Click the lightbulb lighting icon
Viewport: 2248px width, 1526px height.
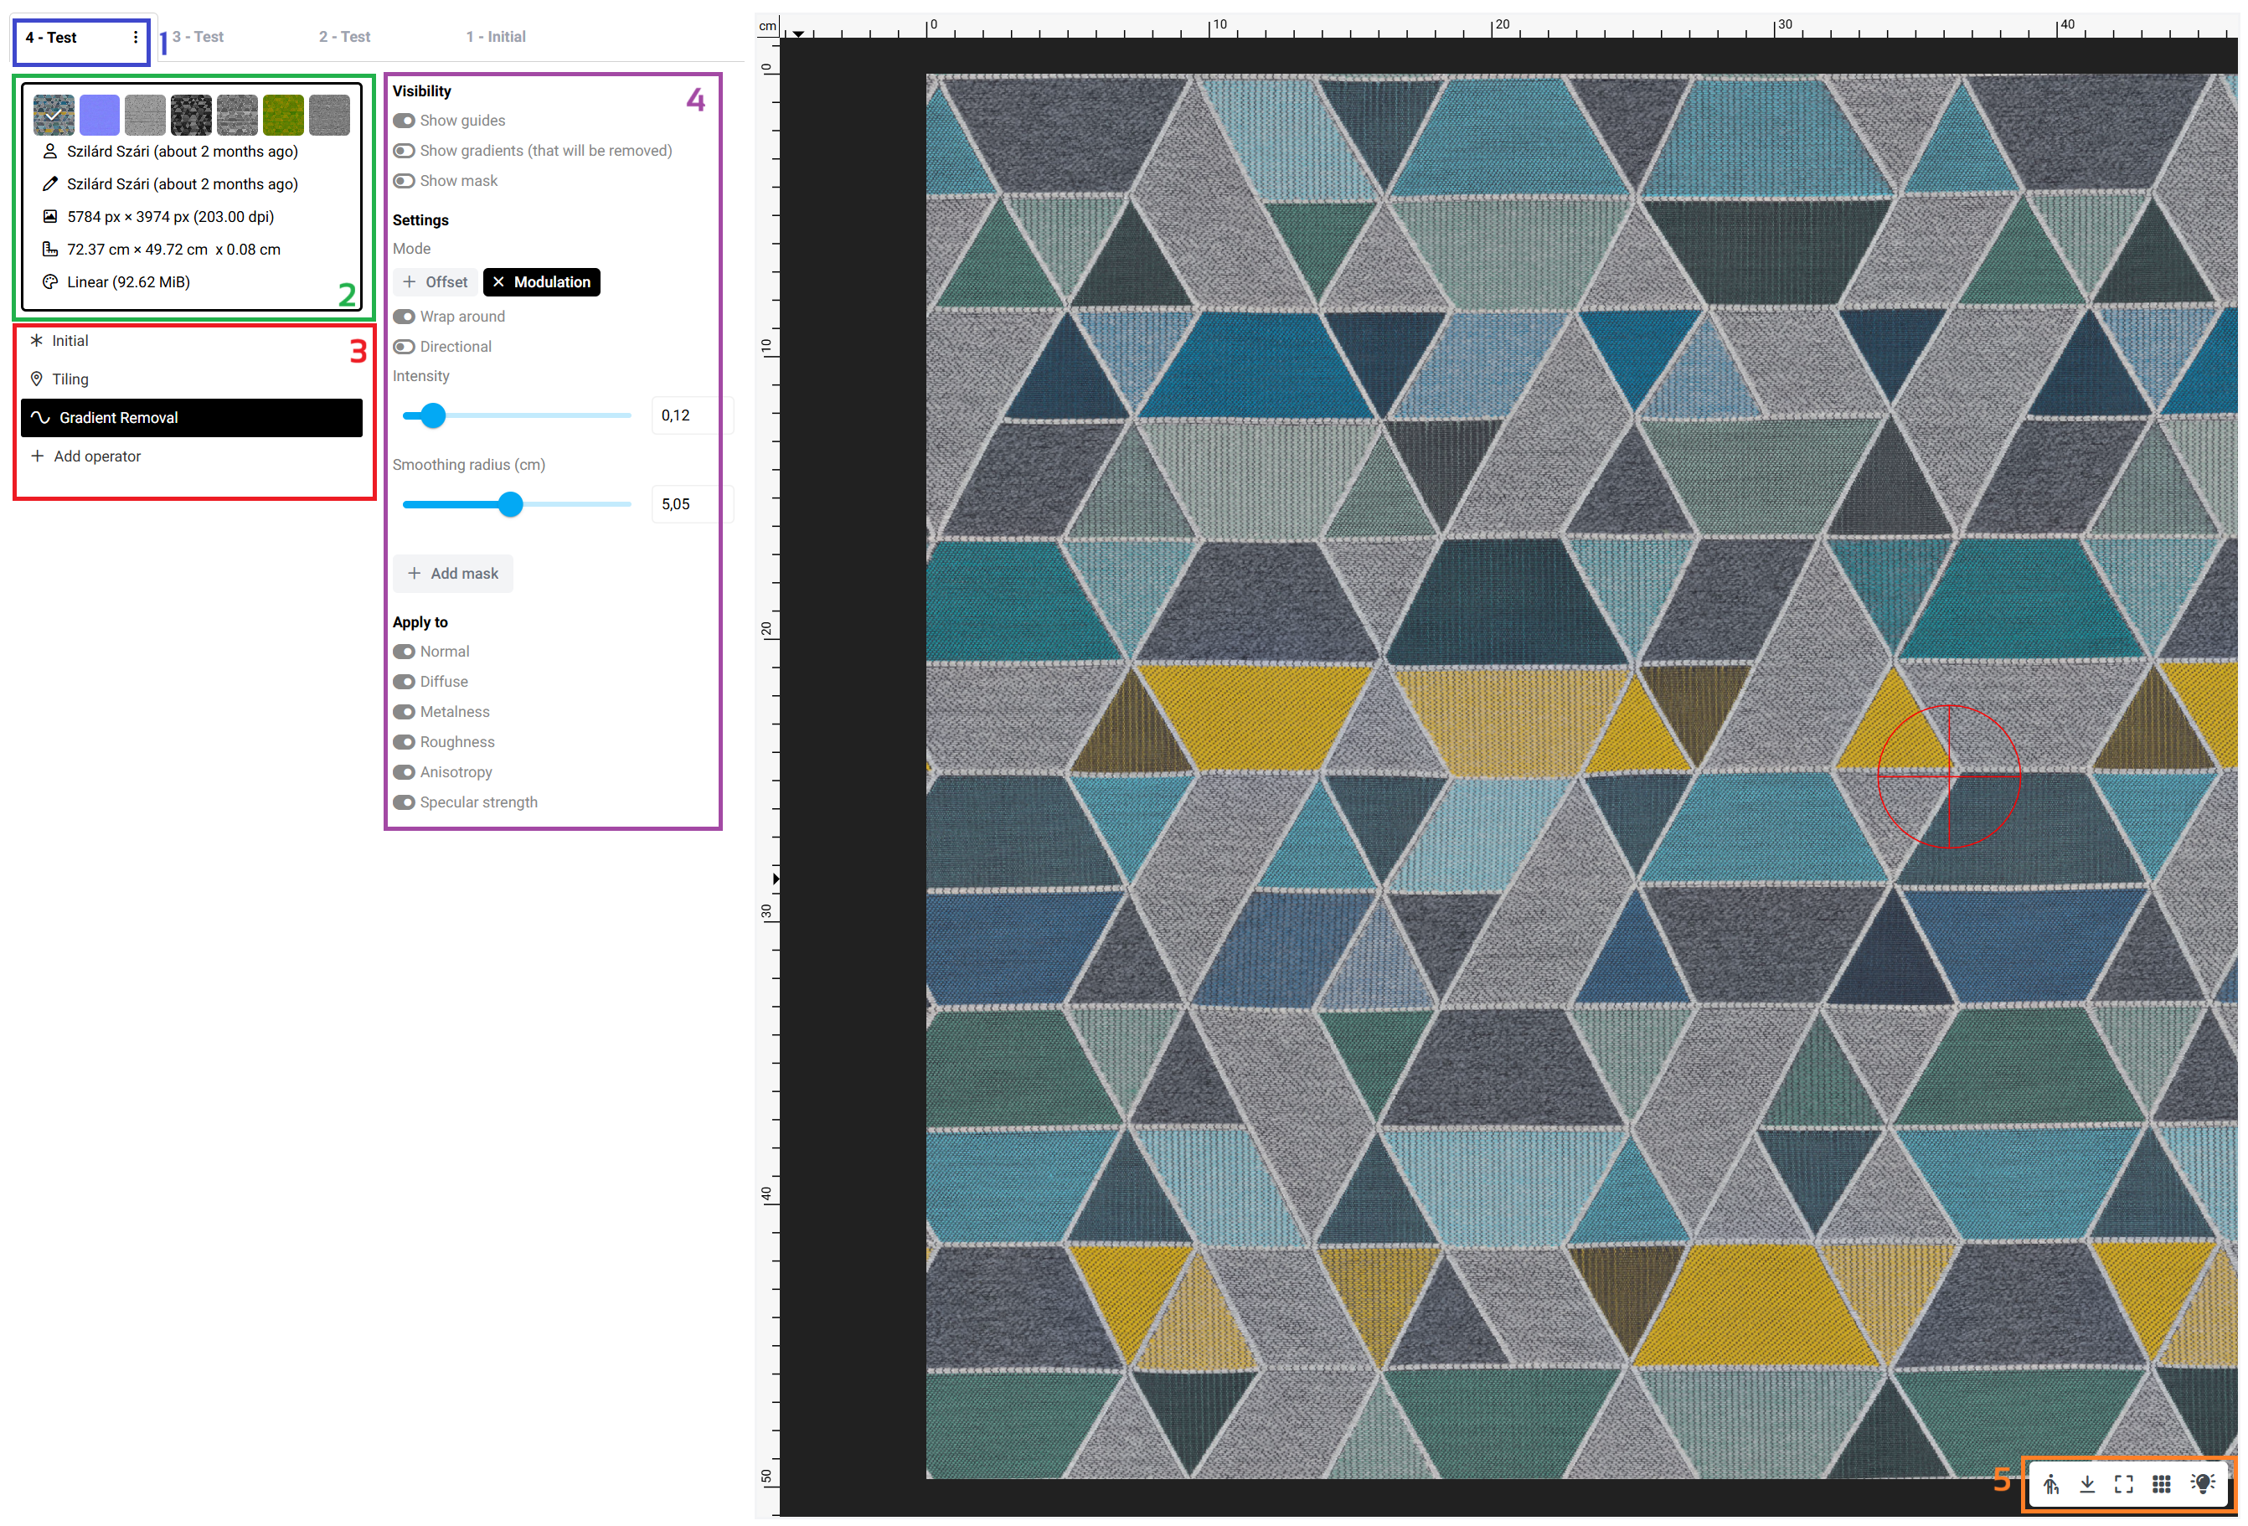(2203, 1483)
